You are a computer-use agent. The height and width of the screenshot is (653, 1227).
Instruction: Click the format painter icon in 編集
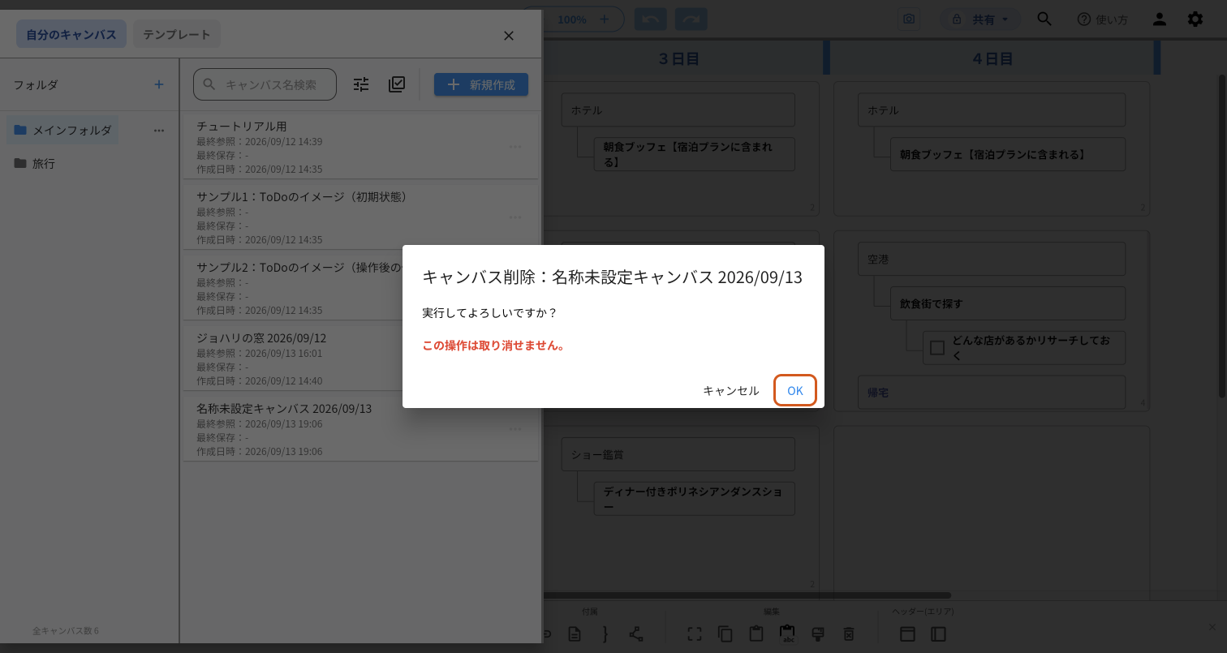tap(818, 634)
